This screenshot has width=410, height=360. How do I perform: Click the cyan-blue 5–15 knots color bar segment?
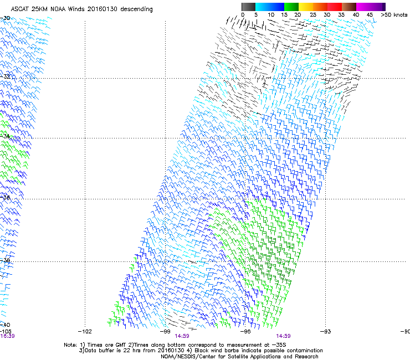click(x=270, y=7)
